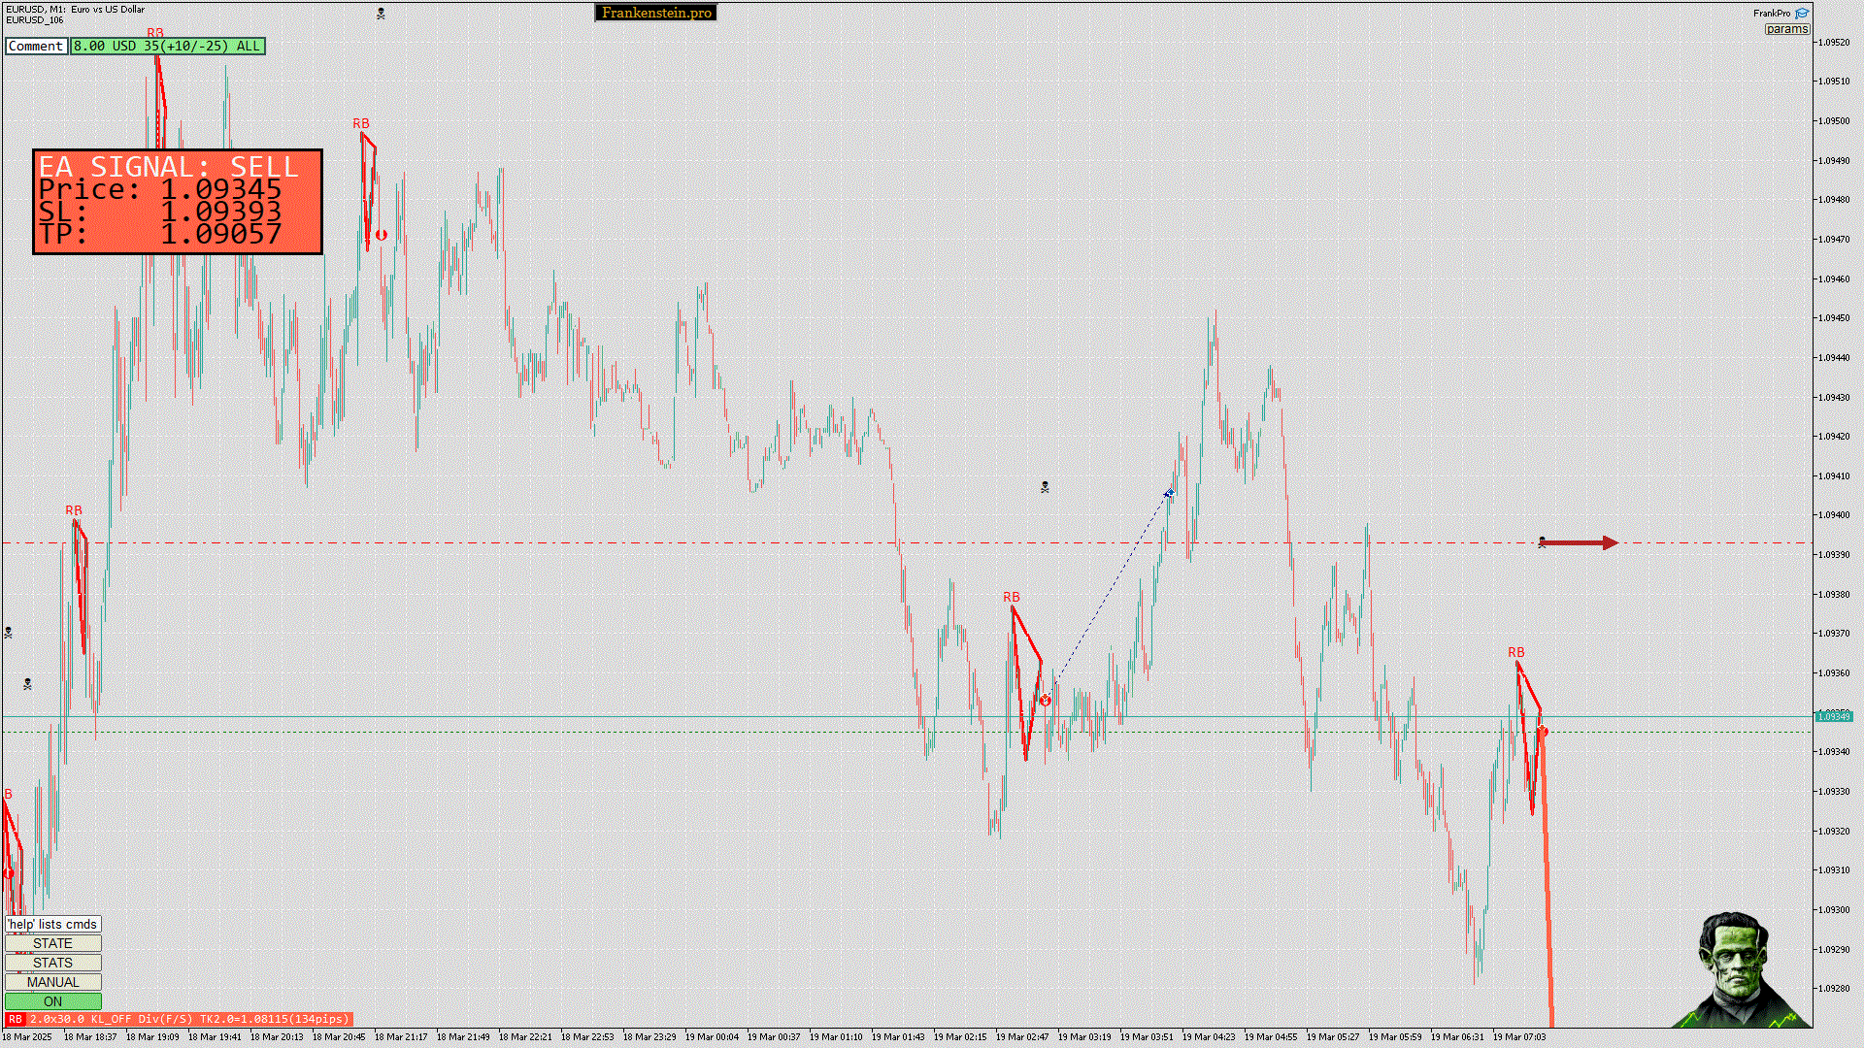Click the red RB badge in status strip
Screen dimensions: 1864x1048
[15, 1019]
